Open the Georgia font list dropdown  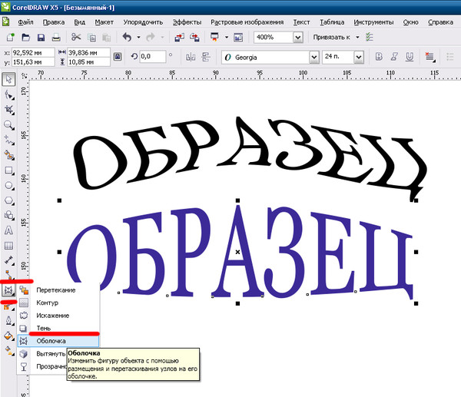pos(314,57)
